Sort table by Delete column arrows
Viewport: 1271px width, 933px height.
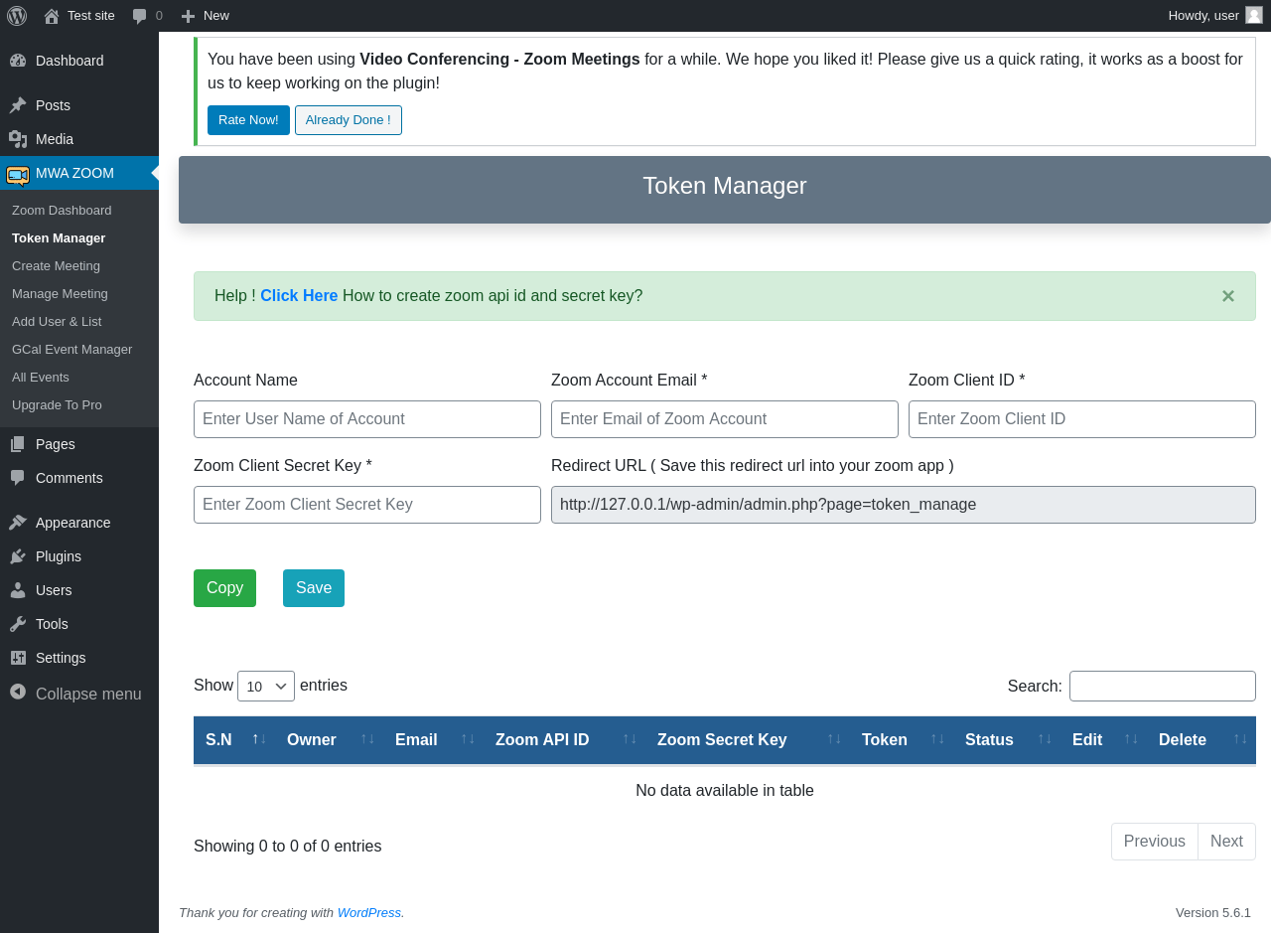pyautogui.click(x=1240, y=738)
